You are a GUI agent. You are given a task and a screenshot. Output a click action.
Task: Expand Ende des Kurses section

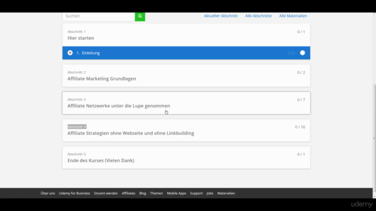[186, 158]
